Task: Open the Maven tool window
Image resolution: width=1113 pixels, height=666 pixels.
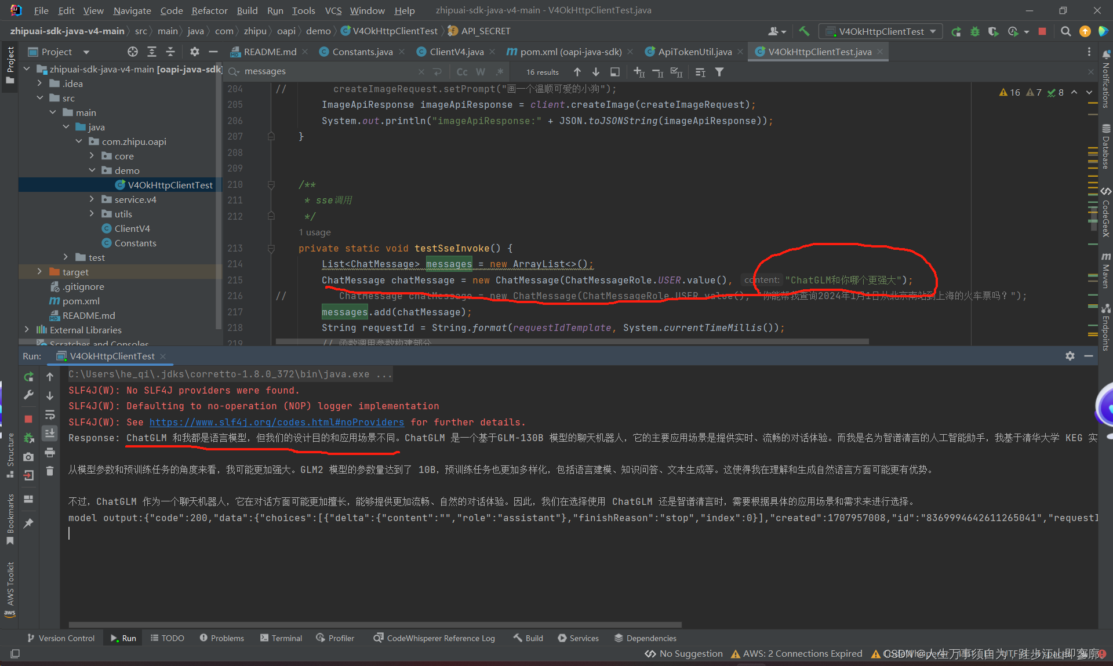Action: 1106,272
